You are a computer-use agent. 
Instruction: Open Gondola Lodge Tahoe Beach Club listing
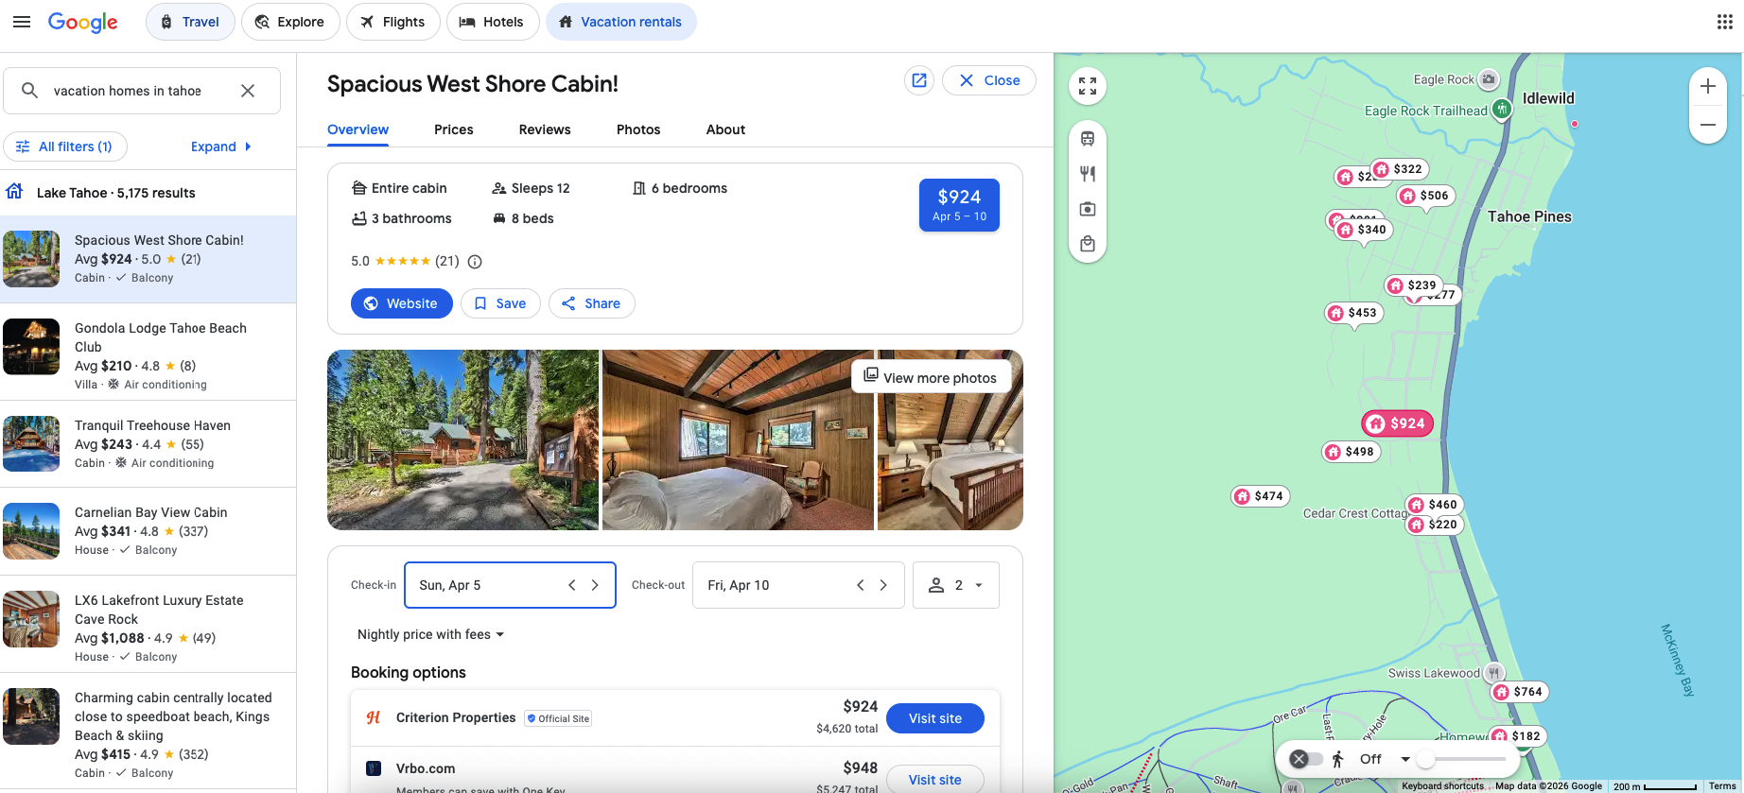coord(148,353)
